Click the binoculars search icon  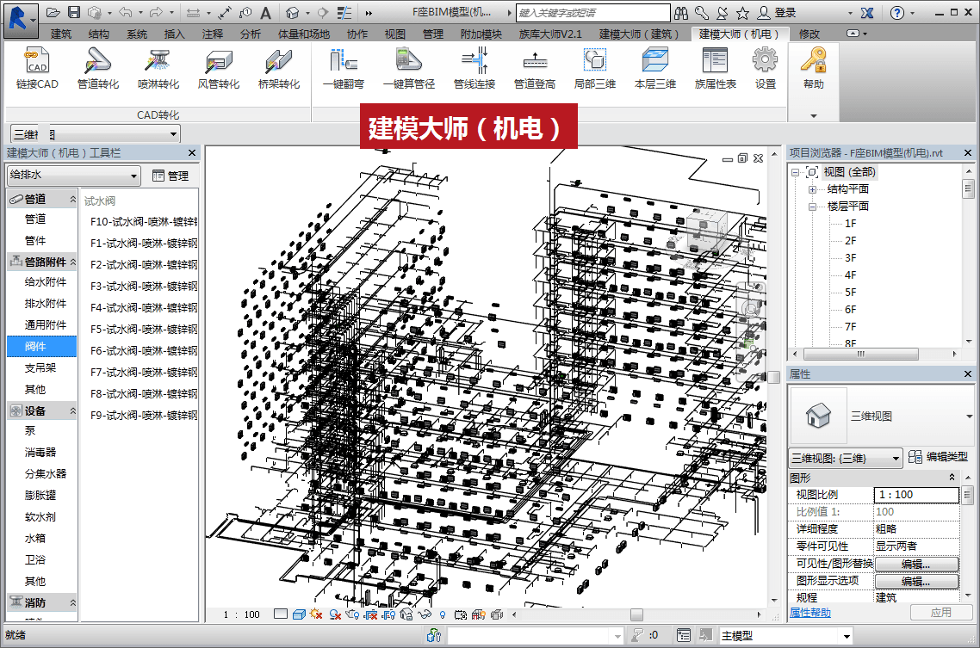click(681, 13)
